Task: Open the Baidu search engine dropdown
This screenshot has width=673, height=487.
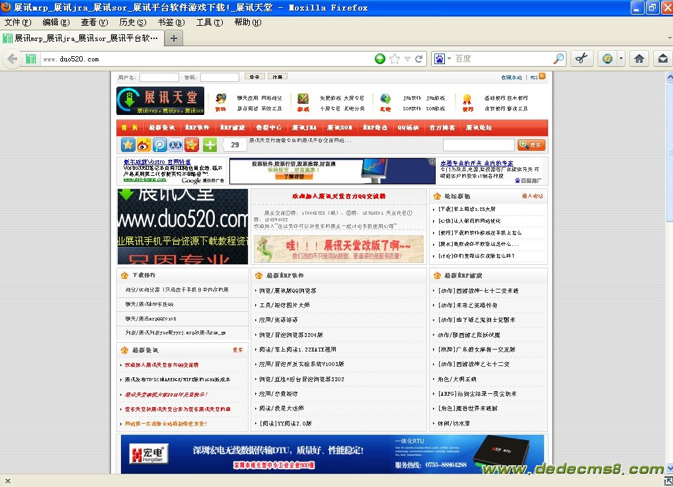Action: coord(442,59)
